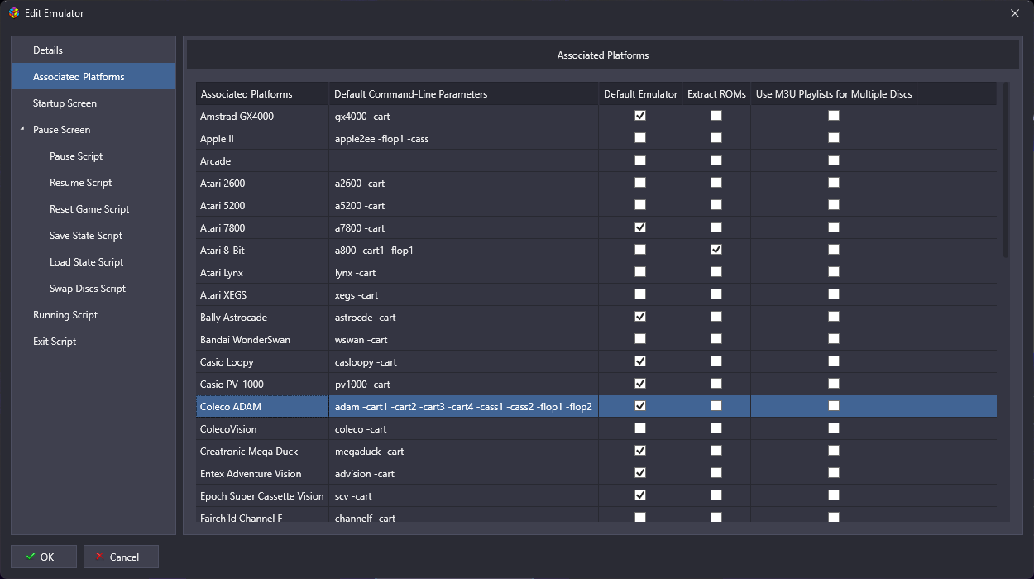This screenshot has height=579, width=1034.
Task: Toggle M3U Playlists for Epoch Super Cassette Vision
Action: (x=834, y=495)
